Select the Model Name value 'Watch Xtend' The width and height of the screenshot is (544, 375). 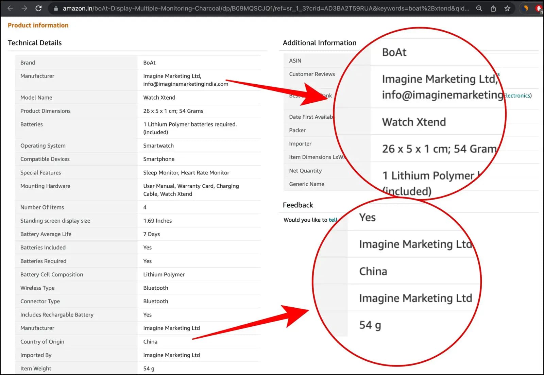coord(159,98)
